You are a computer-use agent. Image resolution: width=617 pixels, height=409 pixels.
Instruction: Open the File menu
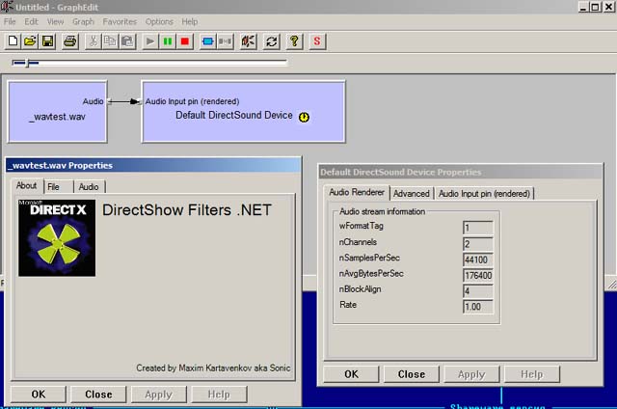[10, 21]
